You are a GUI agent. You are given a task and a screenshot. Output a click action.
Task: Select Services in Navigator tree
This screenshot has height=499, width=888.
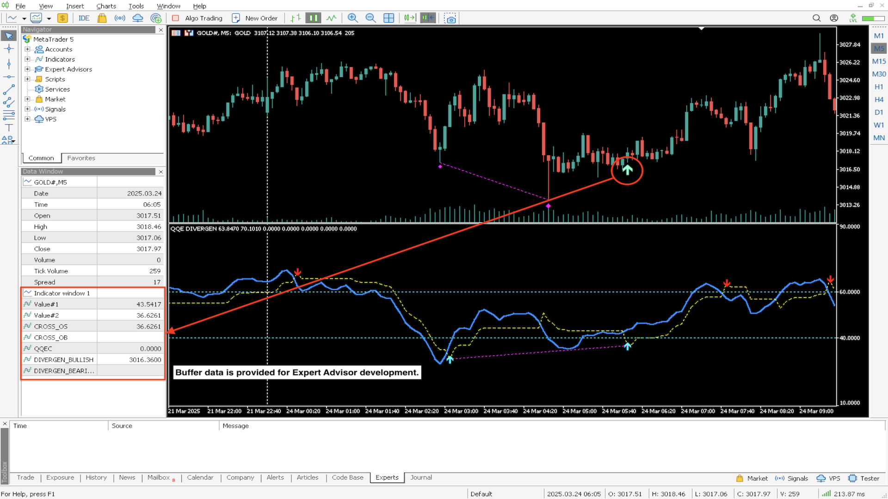[x=57, y=89]
